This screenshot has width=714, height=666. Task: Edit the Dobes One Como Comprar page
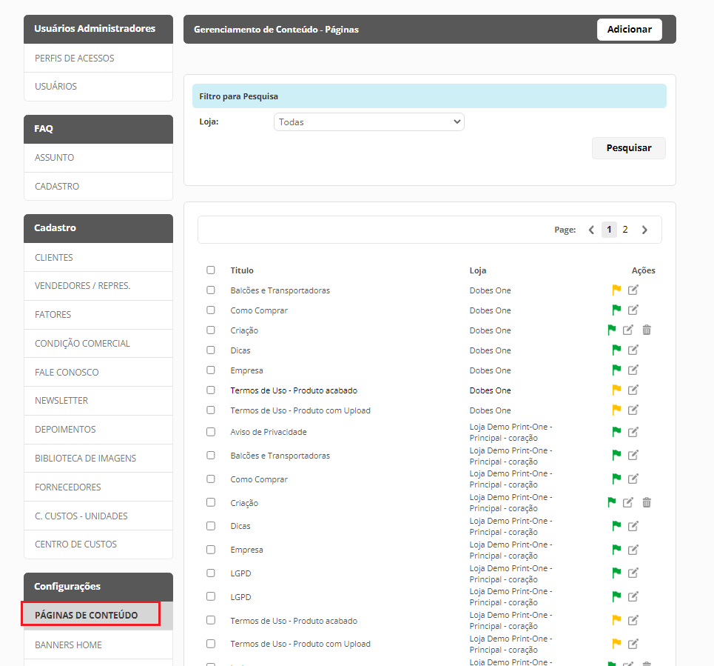click(633, 310)
